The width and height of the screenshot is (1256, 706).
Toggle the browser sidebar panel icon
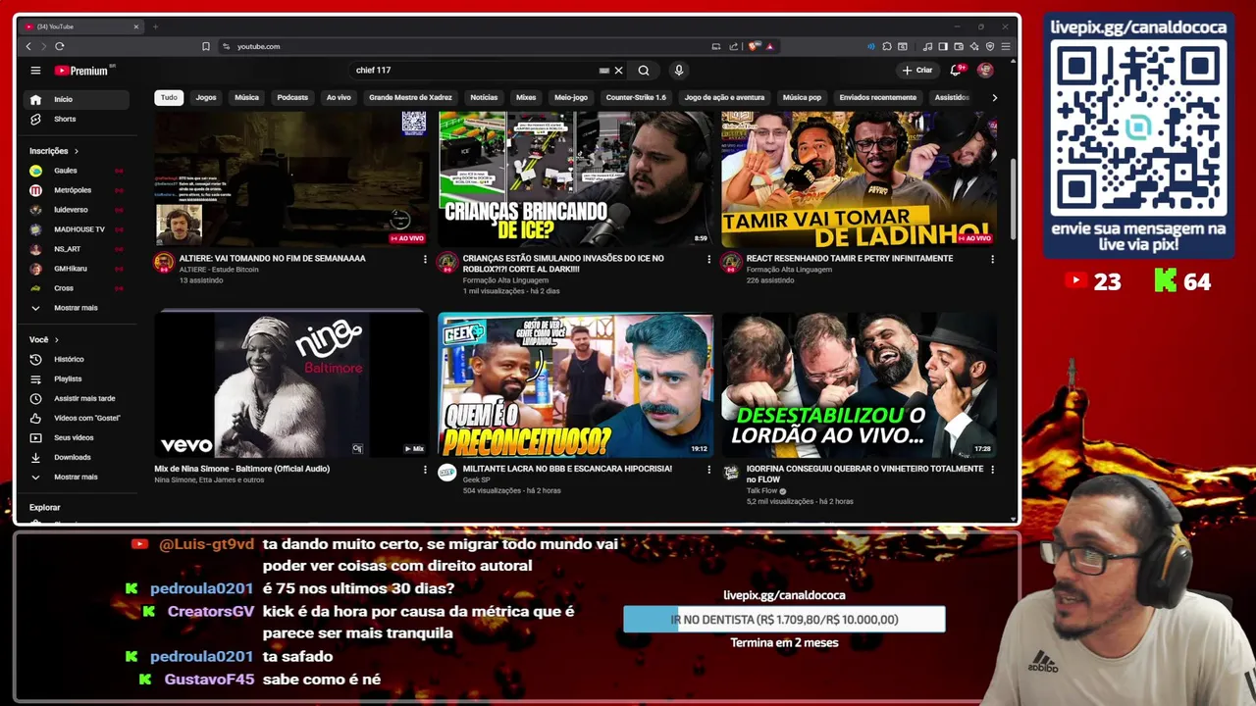pyautogui.click(x=943, y=46)
